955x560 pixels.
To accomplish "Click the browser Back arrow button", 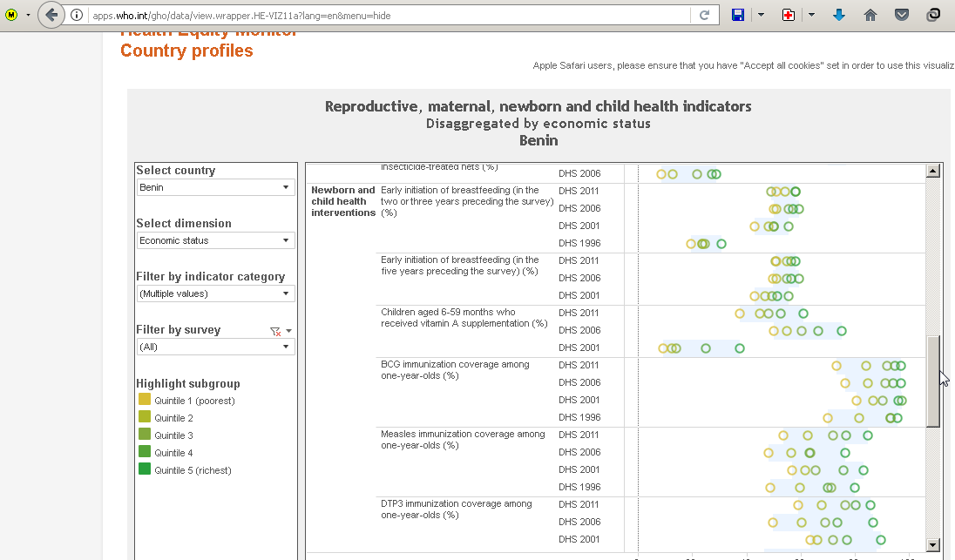I will 51,15.
